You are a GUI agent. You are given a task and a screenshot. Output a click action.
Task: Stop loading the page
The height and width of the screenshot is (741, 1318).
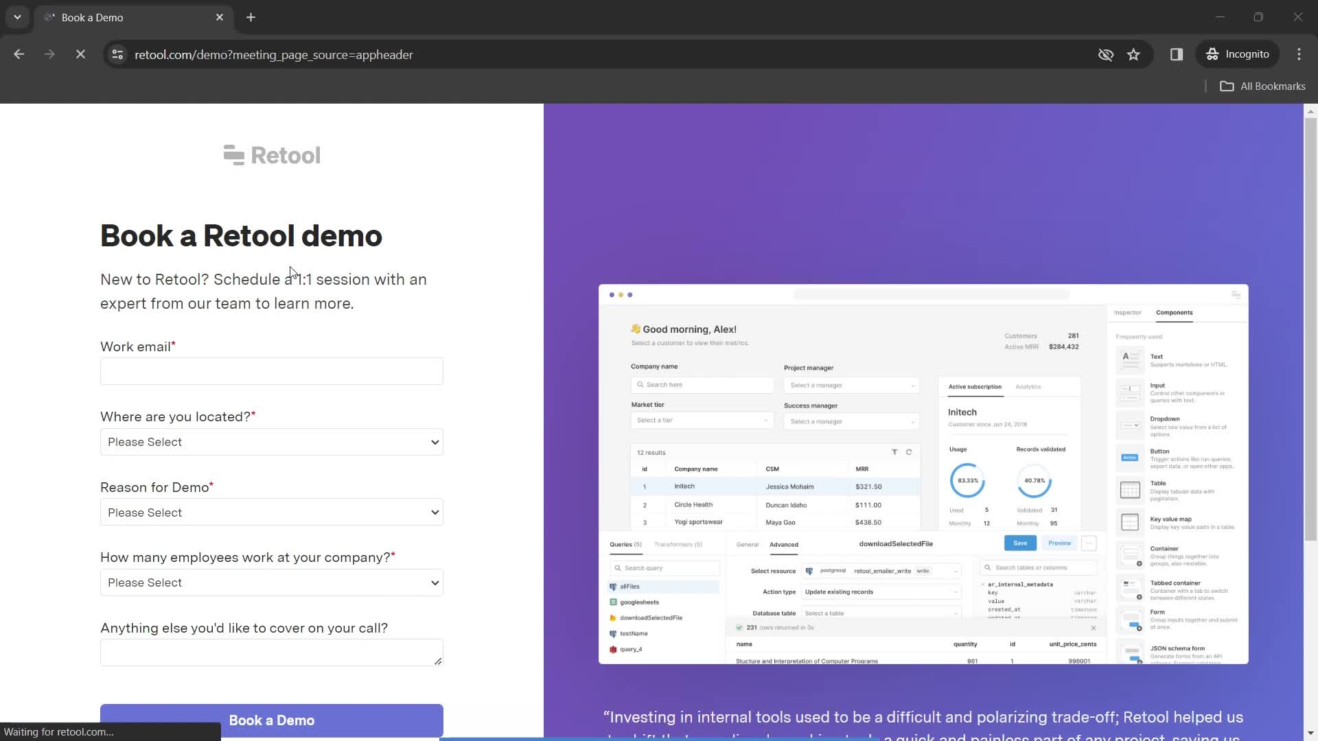80,54
